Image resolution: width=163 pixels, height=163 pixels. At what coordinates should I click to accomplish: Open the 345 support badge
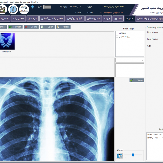click(24, 10)
